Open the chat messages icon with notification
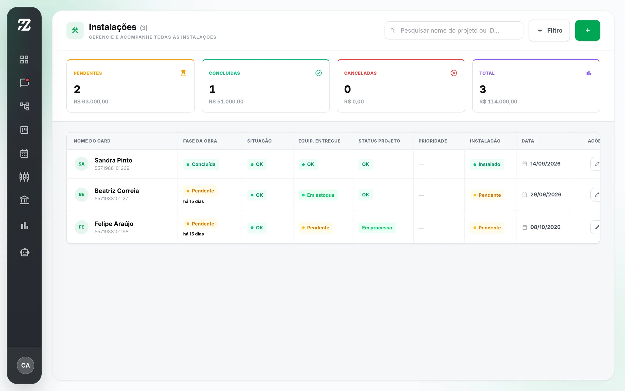The image size is (625, 391). (x=24, y=83)
